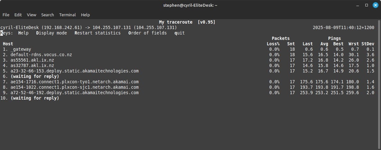Open the Search menu
Image resolution: width=381 pixels, height=150 pixels.
(x=48, y=15)
